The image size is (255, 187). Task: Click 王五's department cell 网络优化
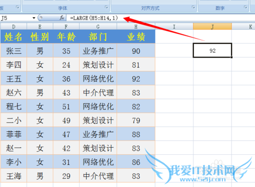[98, 79]
